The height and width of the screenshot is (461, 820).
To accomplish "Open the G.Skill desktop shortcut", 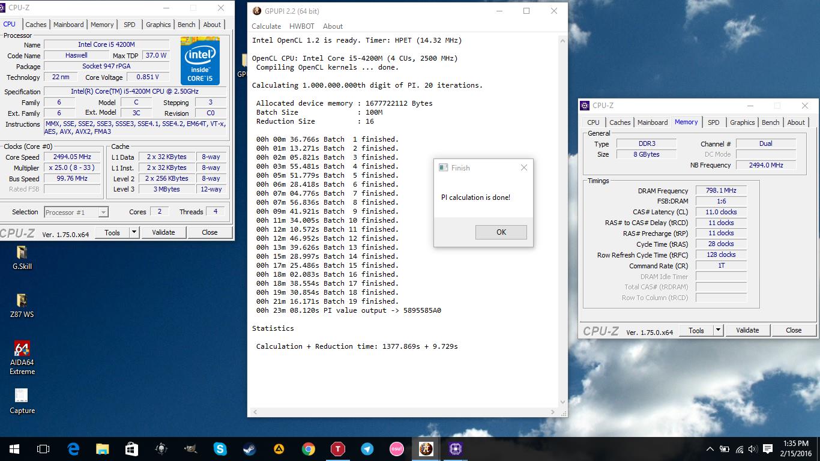I will tap(22, 256).
